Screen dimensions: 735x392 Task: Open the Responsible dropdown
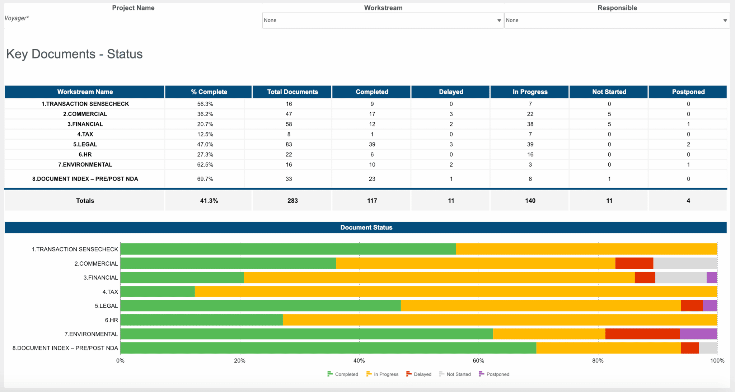point(617,20)
